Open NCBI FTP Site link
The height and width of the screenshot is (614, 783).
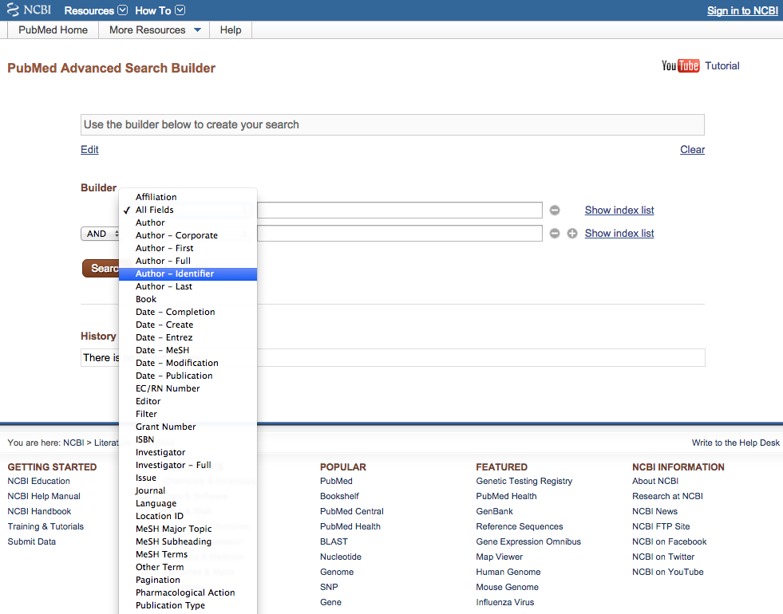(x=661, y=526)
